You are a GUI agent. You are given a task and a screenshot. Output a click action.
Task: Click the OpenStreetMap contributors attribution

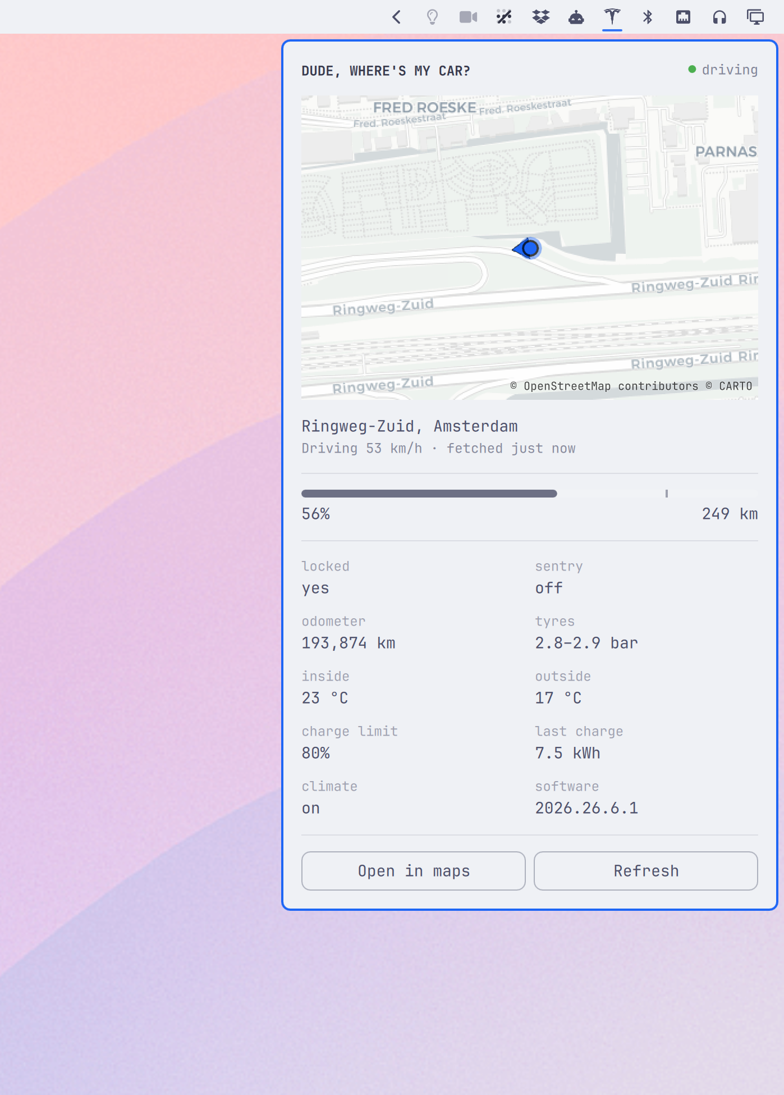tap(604, 386)
